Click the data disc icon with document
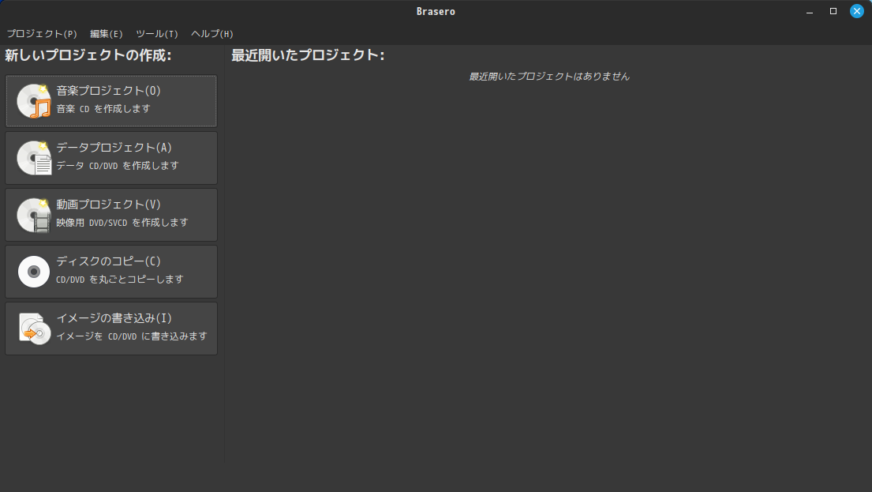 [34, 158]
